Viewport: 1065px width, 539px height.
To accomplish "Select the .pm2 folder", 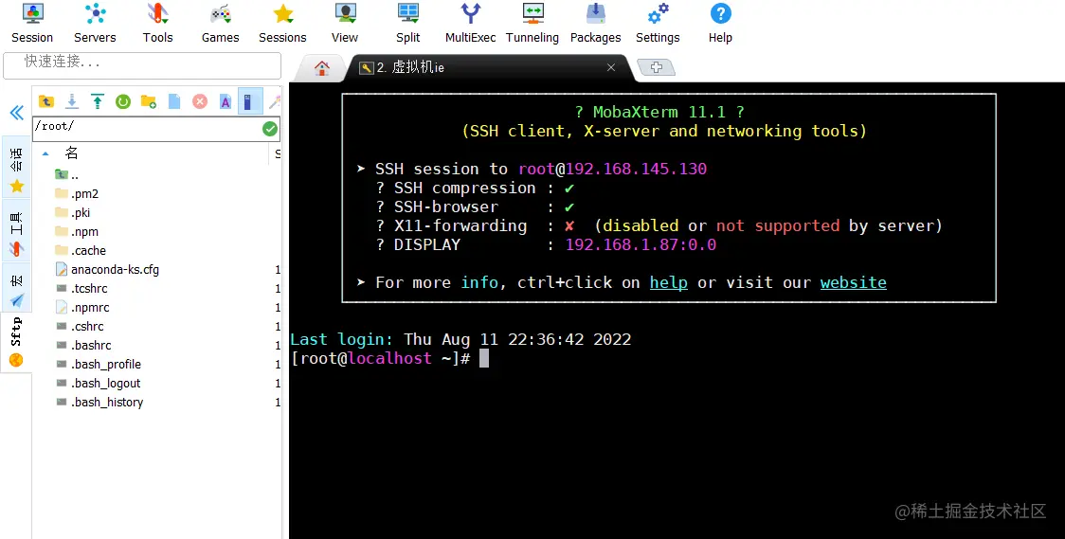I will (77, 194).
